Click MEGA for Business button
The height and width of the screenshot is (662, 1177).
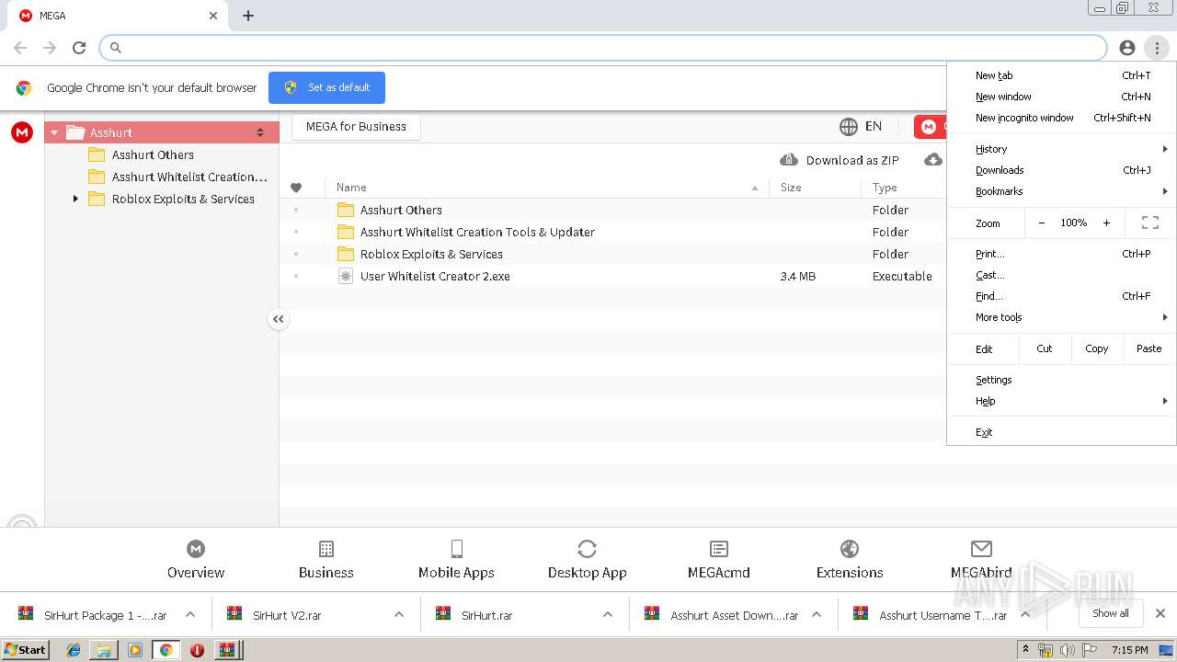pyautogui.click(x=356, y=127)
